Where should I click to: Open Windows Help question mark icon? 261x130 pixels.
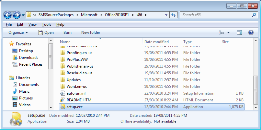pos(251,32)
